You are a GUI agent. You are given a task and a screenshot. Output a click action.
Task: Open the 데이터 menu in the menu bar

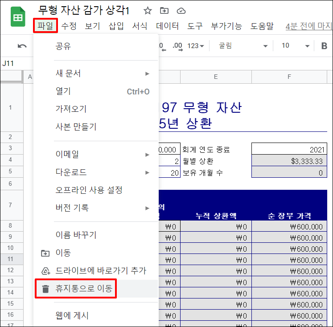(167, 26)
